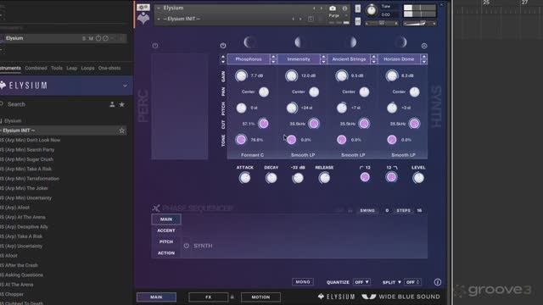Screen dimensions: 543x305
Task: Click the Release envelope knob
Action: pyautogui.click(x=324, y=178)
